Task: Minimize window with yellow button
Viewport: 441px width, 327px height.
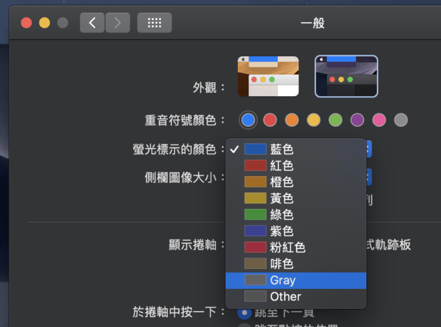Action: coord(45,23)
